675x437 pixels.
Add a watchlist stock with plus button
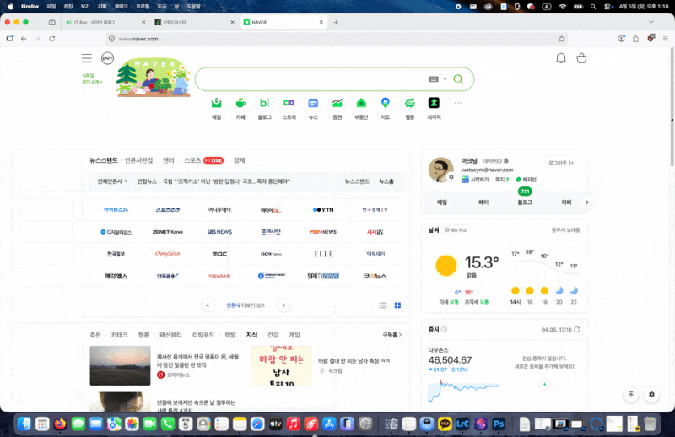click(544, 384)
